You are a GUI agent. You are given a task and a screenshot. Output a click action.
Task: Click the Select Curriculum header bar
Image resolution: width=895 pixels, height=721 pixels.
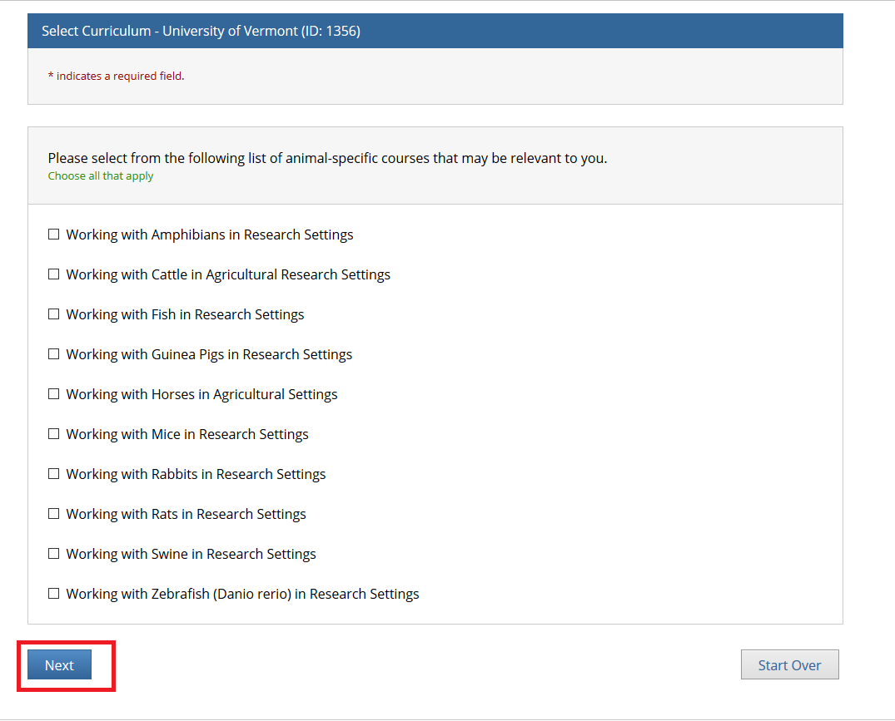tap(435, 31)
